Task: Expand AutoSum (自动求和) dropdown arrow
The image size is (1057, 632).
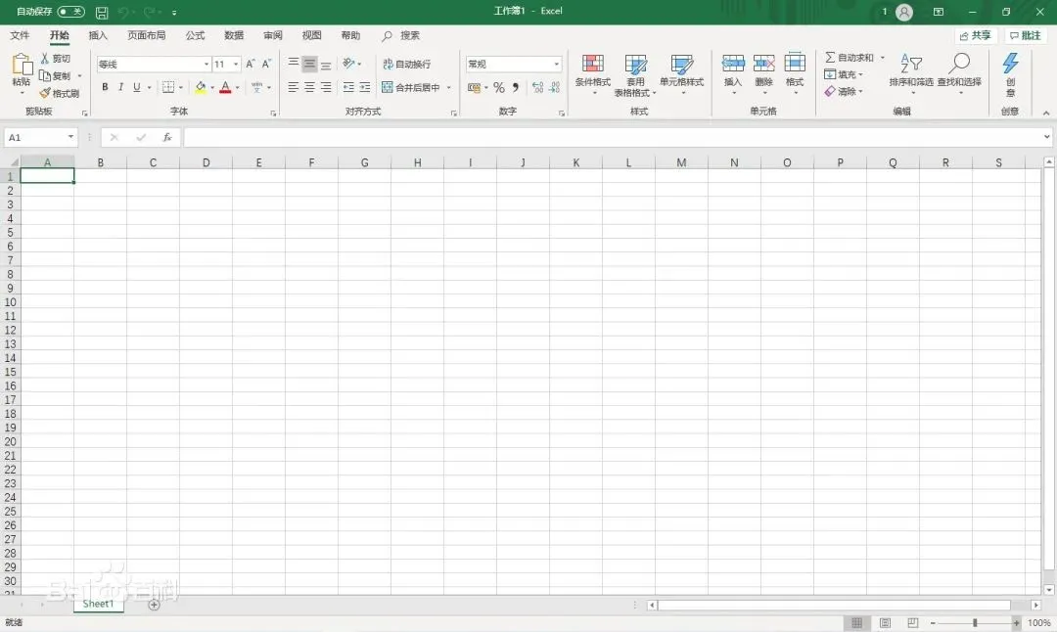Action: click(x=883, y=58)
